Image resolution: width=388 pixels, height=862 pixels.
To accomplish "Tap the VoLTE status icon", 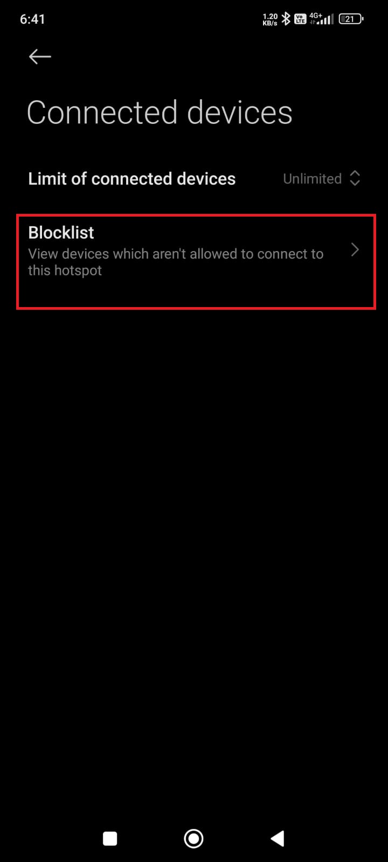I will click(300, 19).
